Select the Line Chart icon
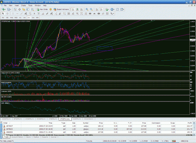Image resolution: width=196 pixels, height=143 pixels. point(82,9)
